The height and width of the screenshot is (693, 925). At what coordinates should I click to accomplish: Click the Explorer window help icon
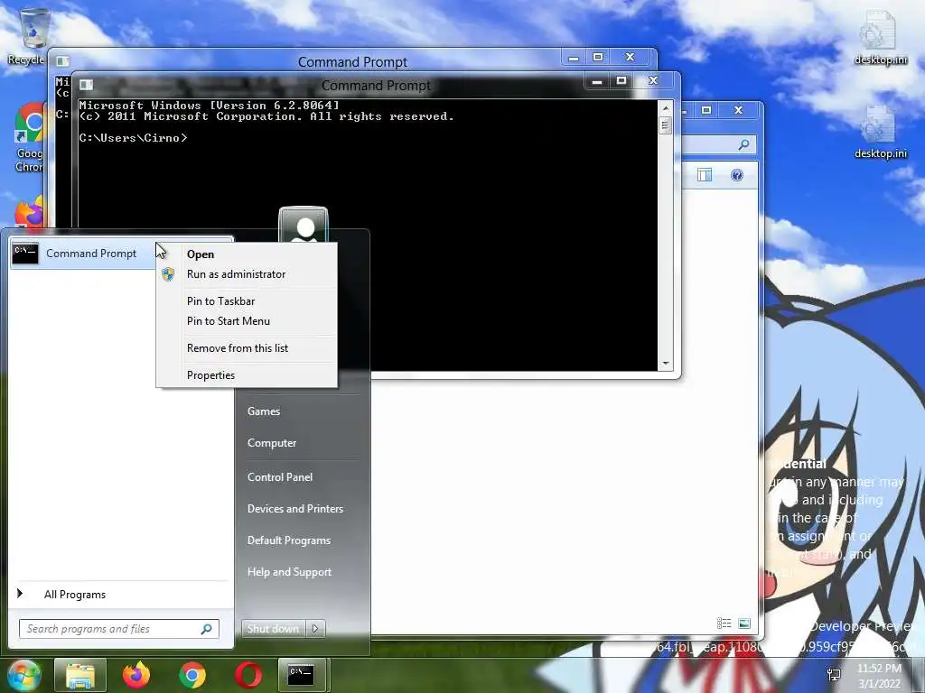737,175
